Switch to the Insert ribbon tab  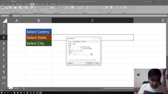pyautogui.click(x=13, y=4)
